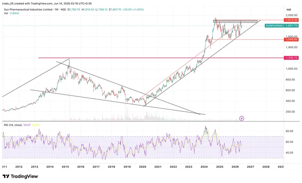
Task: Click 60.00 on the RSI axis
Action: point(290,142)
